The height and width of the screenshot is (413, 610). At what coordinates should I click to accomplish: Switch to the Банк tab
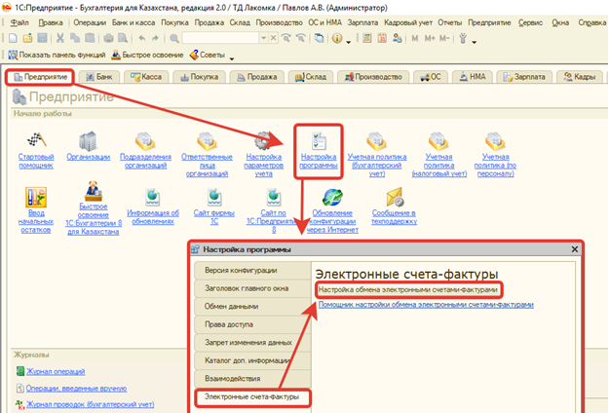coord(98,77)
